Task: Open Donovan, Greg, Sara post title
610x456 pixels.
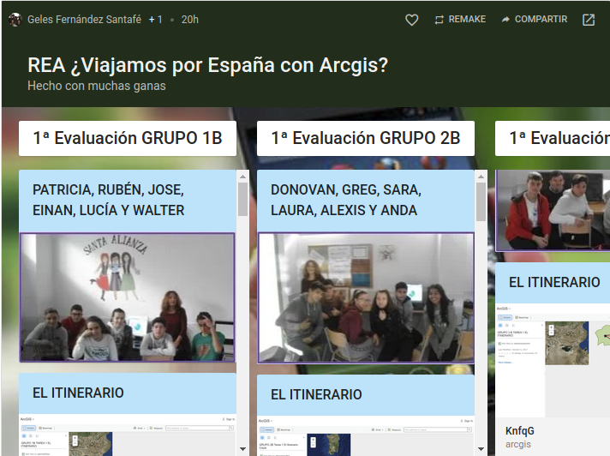Action: [344, 200]
